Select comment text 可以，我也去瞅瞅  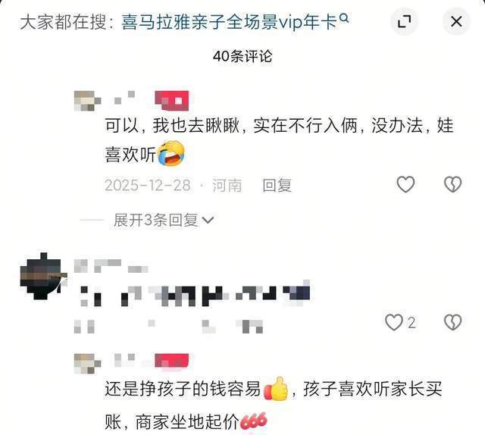172,126
